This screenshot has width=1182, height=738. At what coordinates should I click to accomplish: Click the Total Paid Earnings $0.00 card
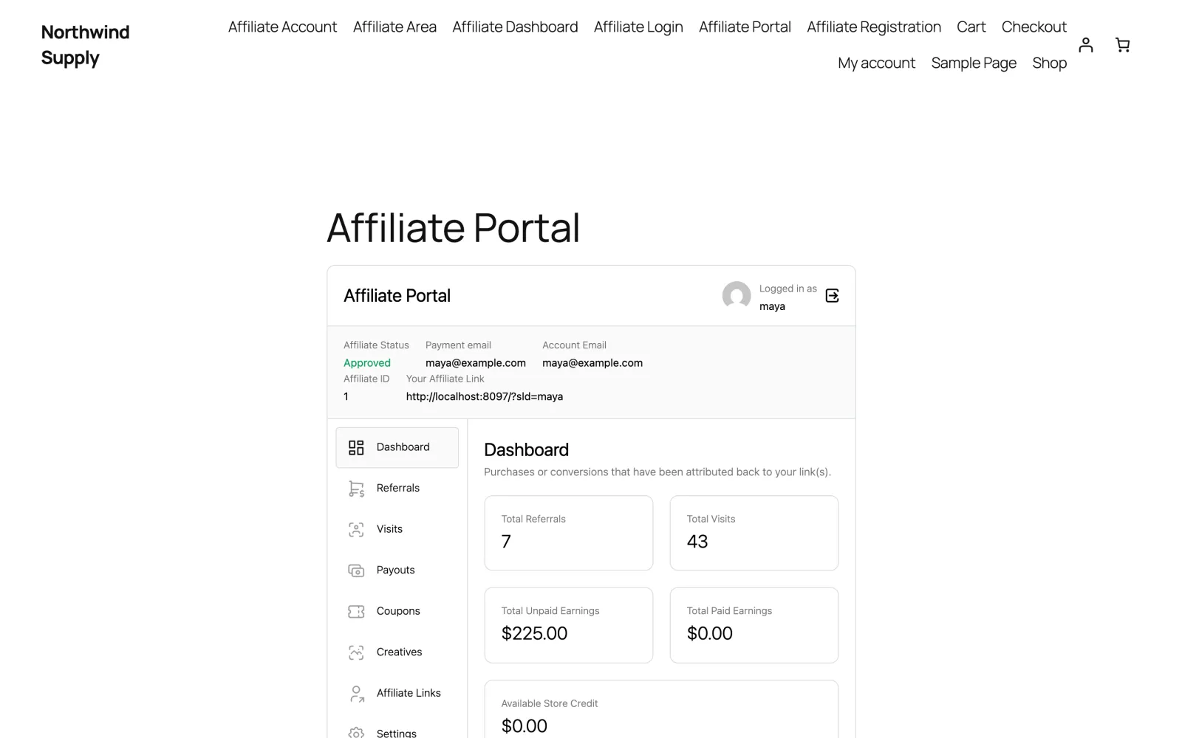click(x=754, y=625)
